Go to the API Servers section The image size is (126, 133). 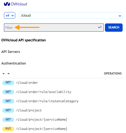coord(11,52)
